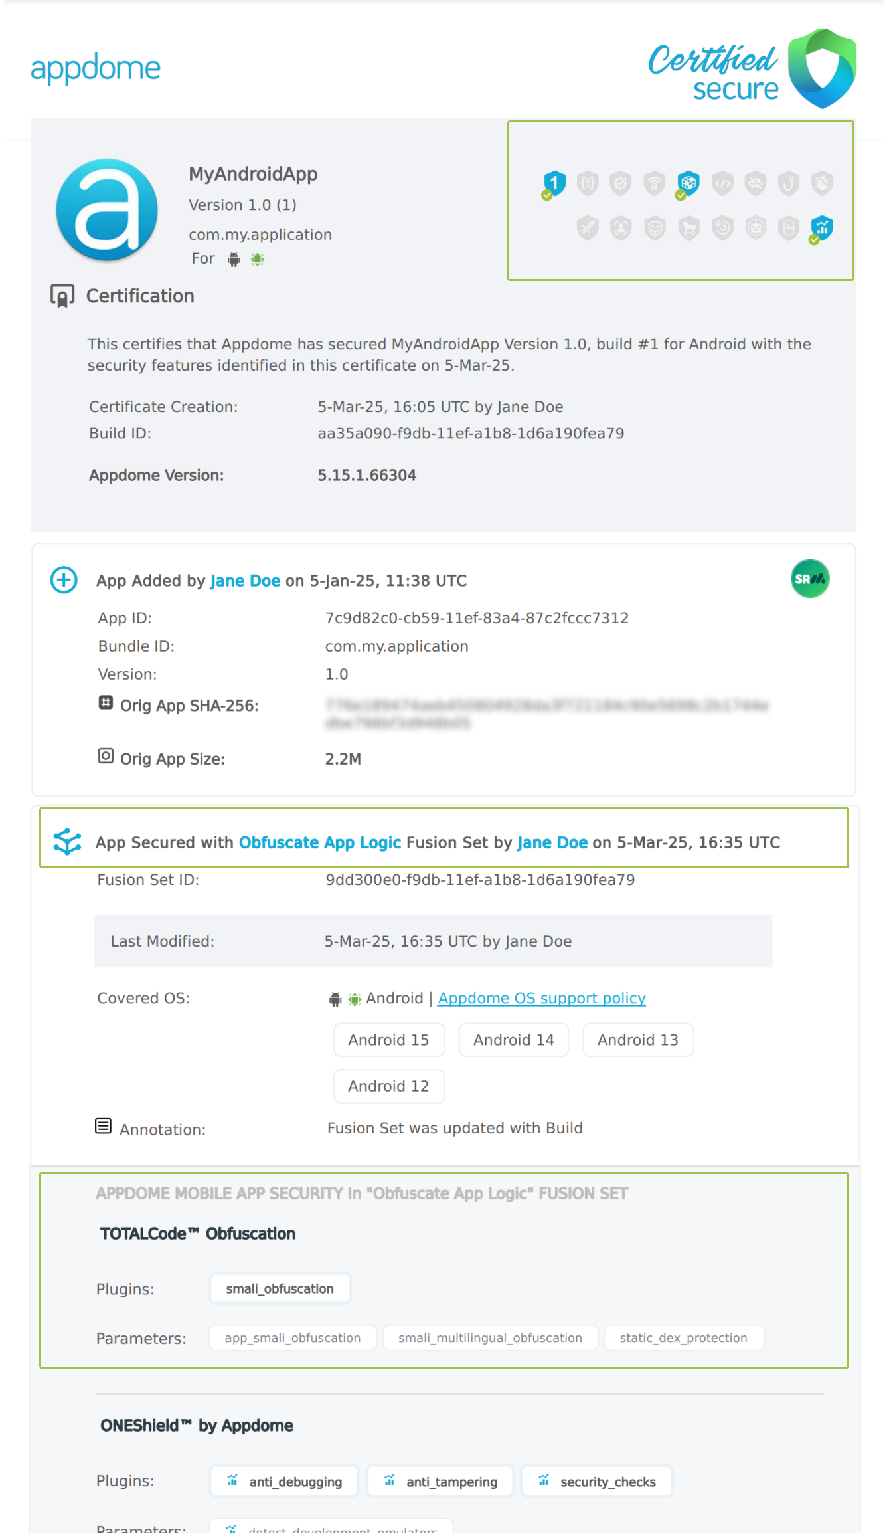Click the Appdome logo at top left
Screen dimensions: 891x1536
(x=96, y=68)
